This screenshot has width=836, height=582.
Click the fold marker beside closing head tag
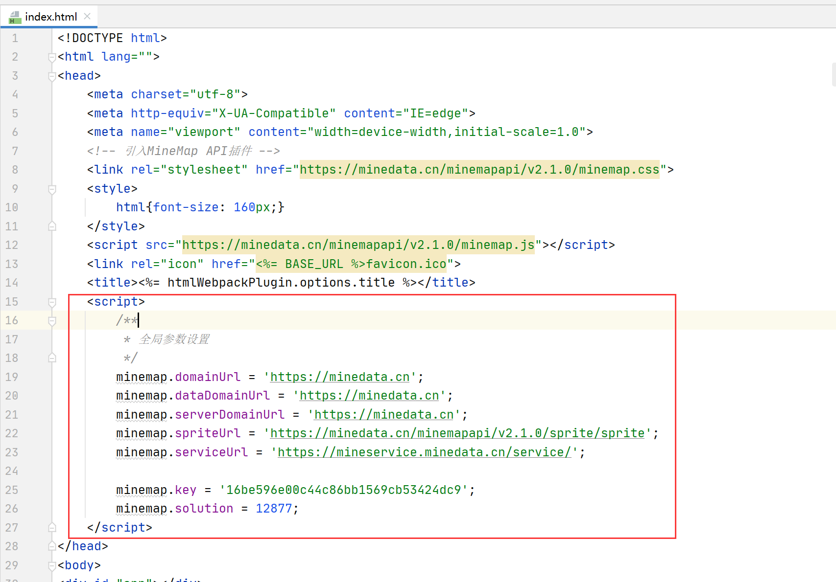(x=52, y=546)
